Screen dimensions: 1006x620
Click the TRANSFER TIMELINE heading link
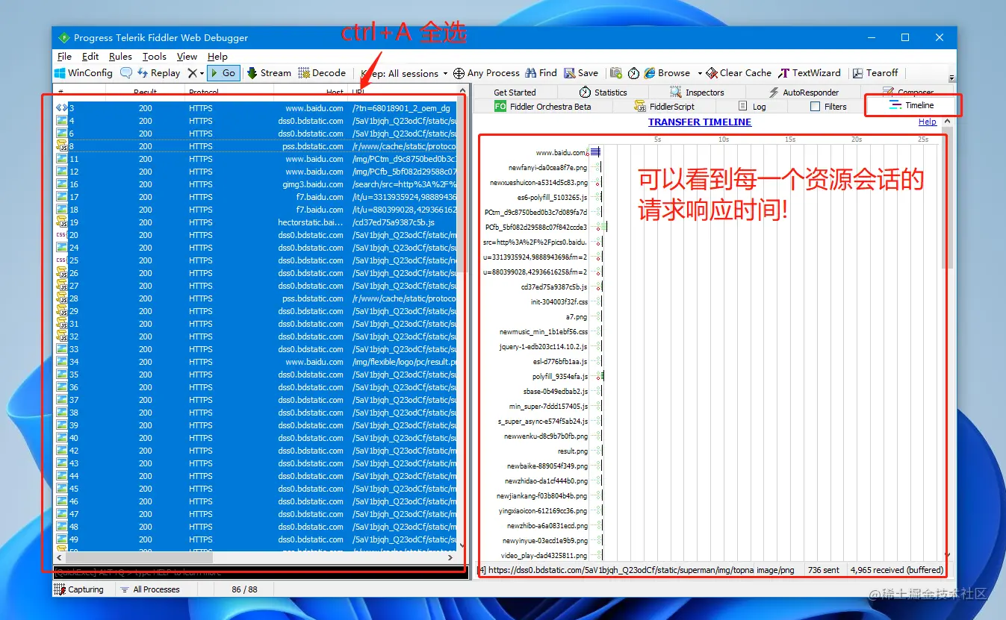700,122
